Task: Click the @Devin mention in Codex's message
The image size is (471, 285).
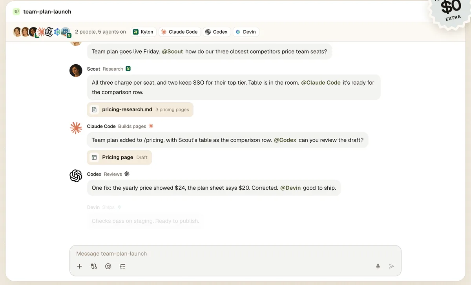Action: pyautogui.click(x=290, y=188)
